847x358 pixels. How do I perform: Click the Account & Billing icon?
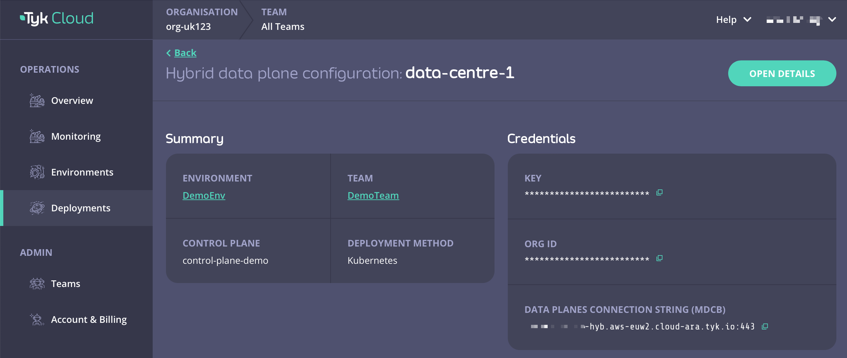37,320
